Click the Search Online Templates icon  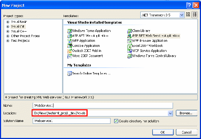click(69, 73)
